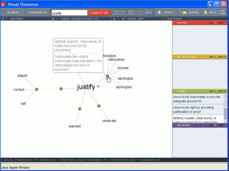Click the Verbs panel scrollbar thumb

point(226,103)
